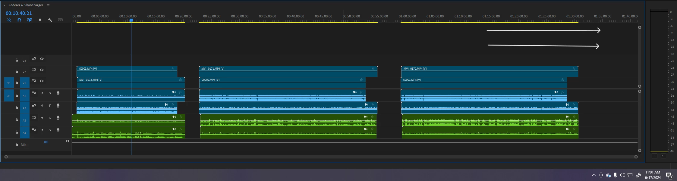This screenshot has width=677, height=181.
Task: Toggle lock on track V2
Action: click(x=17, y=71)
